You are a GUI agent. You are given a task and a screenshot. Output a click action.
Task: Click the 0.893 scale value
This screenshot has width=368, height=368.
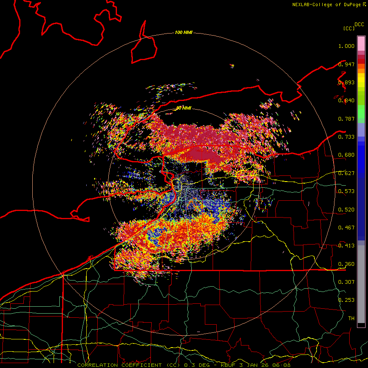coord(346,82)
